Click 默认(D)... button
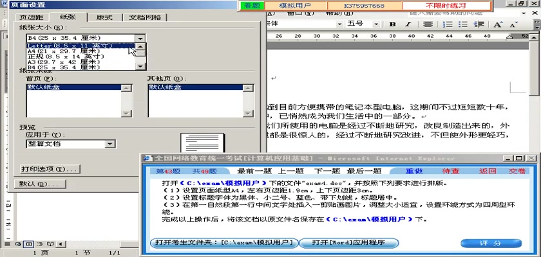 coord(40,184)
